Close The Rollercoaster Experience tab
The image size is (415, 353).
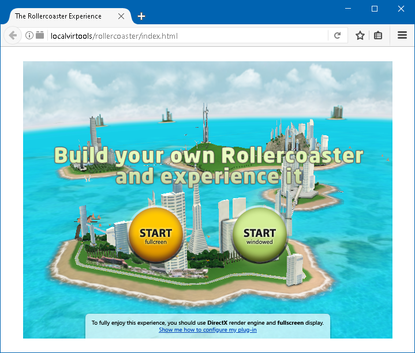[121, 16]
